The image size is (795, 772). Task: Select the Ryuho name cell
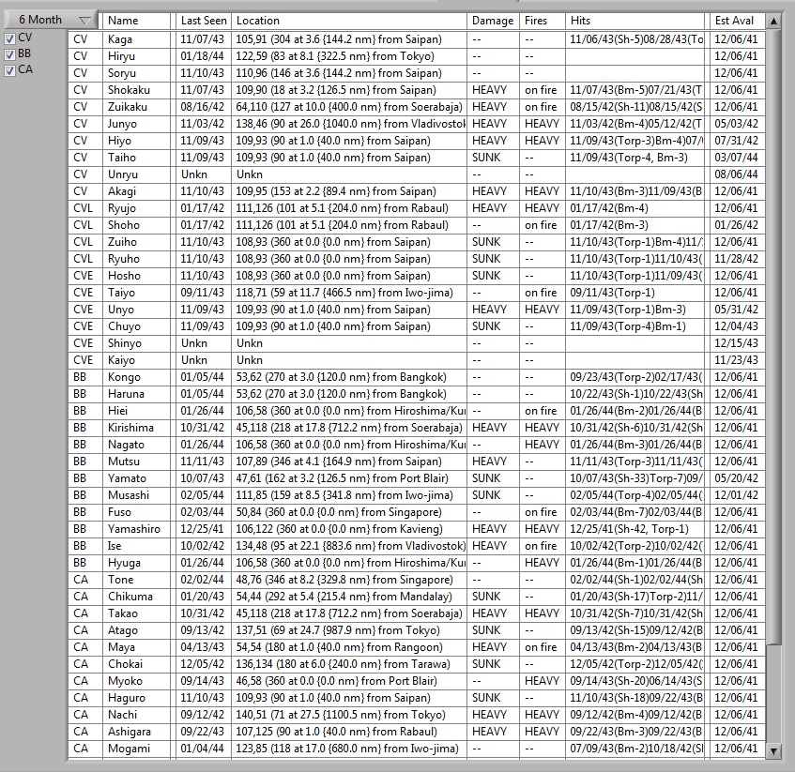[x=137, y=259]
